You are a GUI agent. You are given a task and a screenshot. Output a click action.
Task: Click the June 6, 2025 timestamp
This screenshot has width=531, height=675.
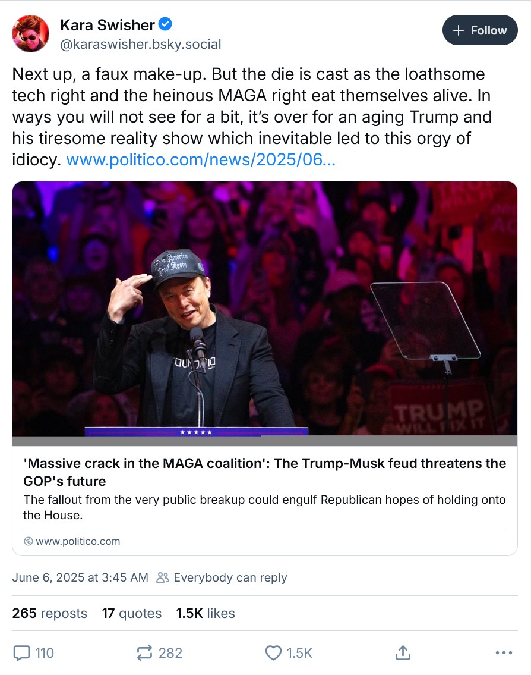click(x=80, y=577)
